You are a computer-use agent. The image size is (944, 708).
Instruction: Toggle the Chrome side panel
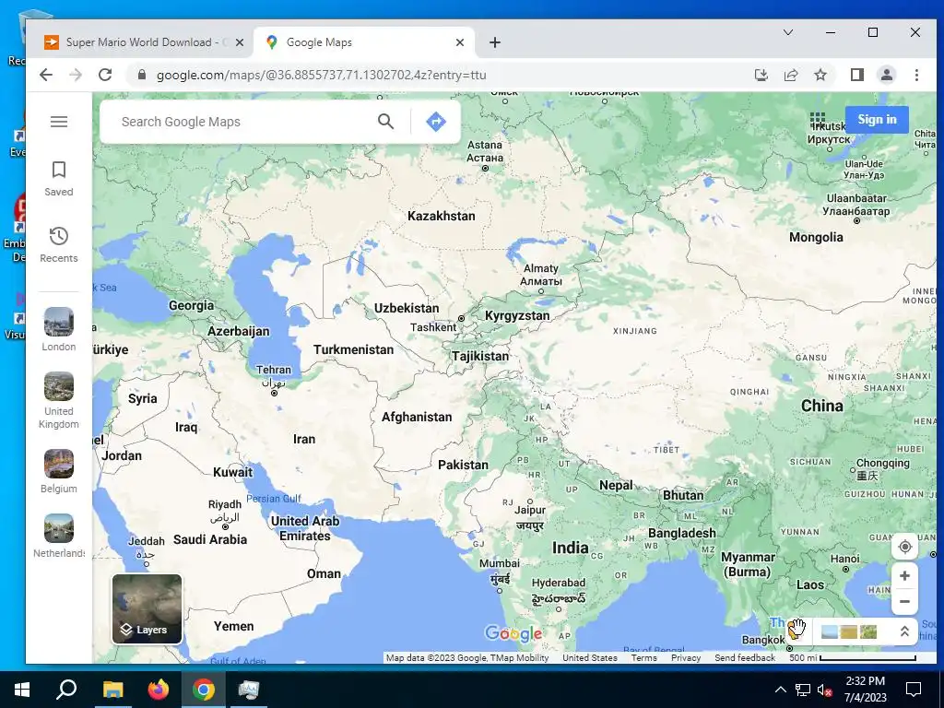click(856, 75)
